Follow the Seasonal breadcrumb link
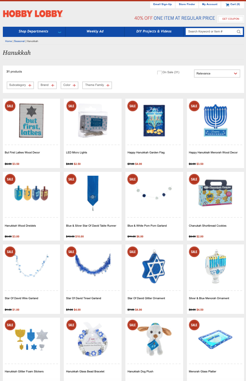 19,41
